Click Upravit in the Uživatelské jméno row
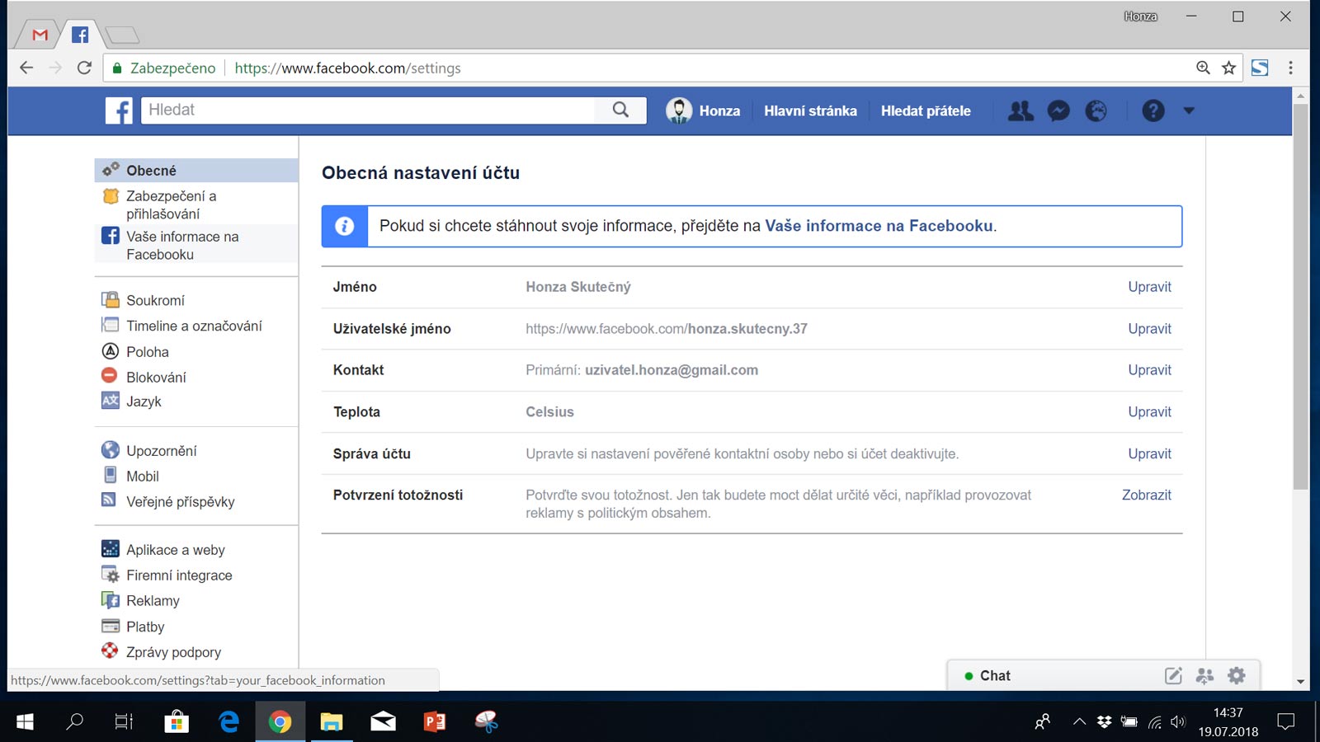This screenshot has height=742, width=1320. click(1149, 328)
